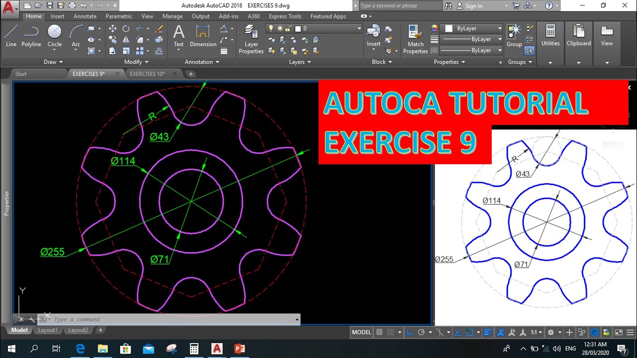Click the Copy tool in Modify panel

tap(112, 40)
